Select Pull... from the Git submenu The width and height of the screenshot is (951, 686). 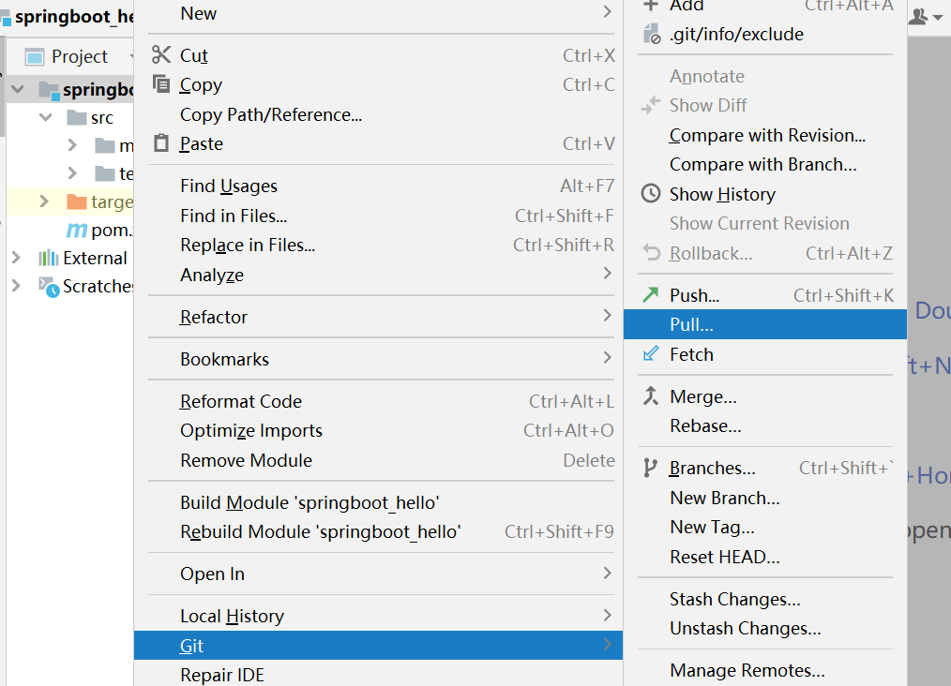(764, 324)
